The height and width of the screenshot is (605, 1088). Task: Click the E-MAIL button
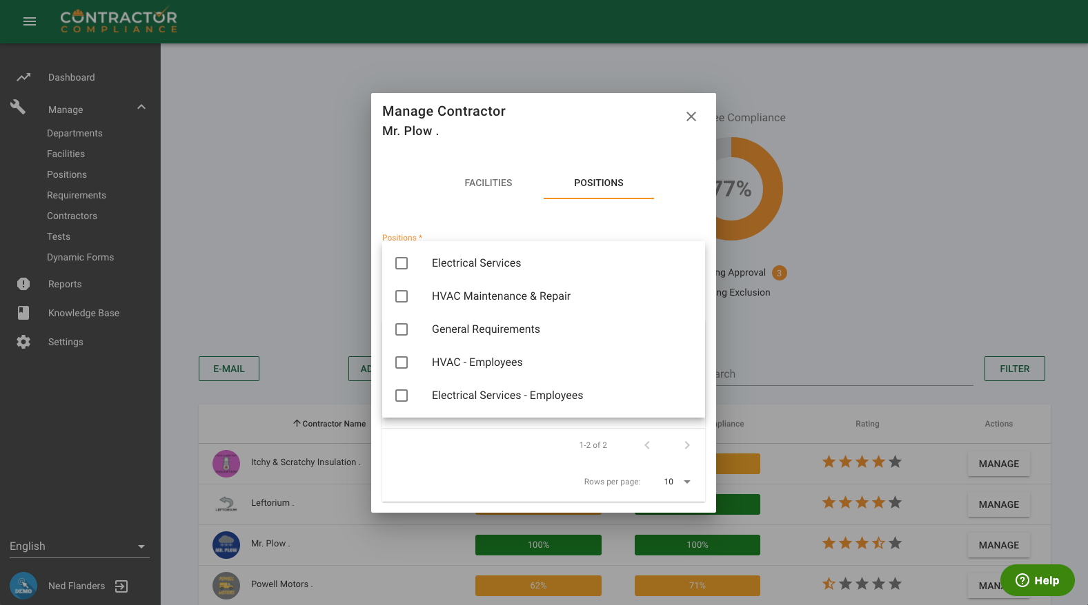[229, 369]
